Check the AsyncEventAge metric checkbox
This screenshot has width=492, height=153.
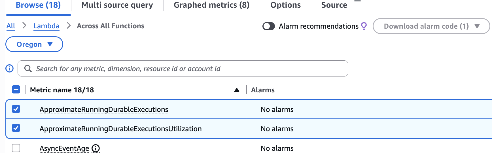pyautogui.click(x=16, y=148)
